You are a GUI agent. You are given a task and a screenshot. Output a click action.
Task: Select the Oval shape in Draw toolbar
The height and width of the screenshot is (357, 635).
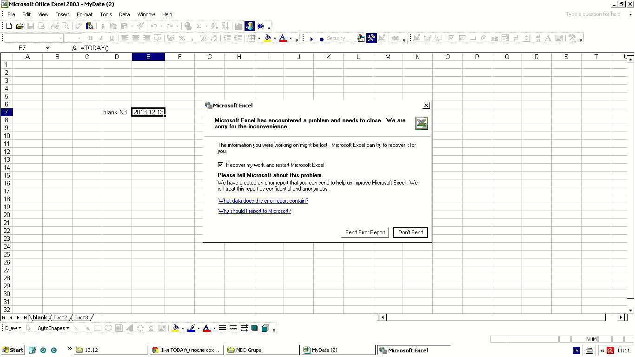pos(108,328)
